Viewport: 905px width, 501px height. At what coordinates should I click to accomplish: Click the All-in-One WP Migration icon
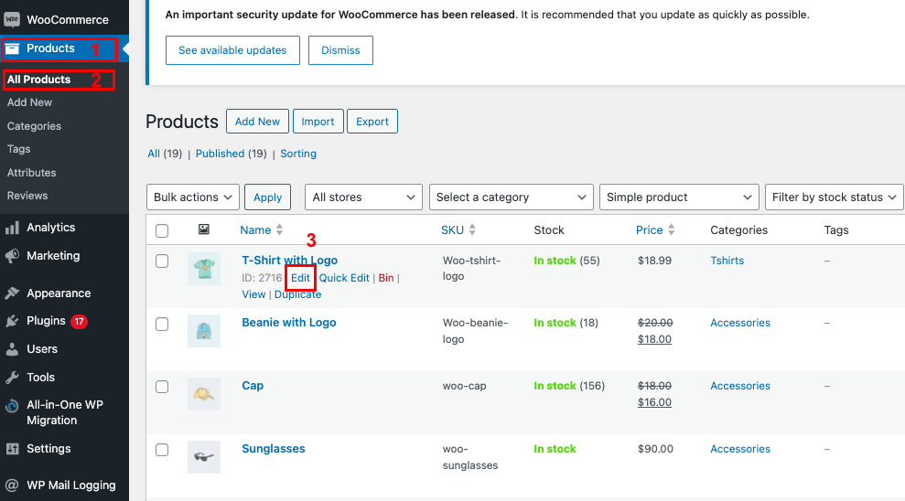click(x=12, y=406)
